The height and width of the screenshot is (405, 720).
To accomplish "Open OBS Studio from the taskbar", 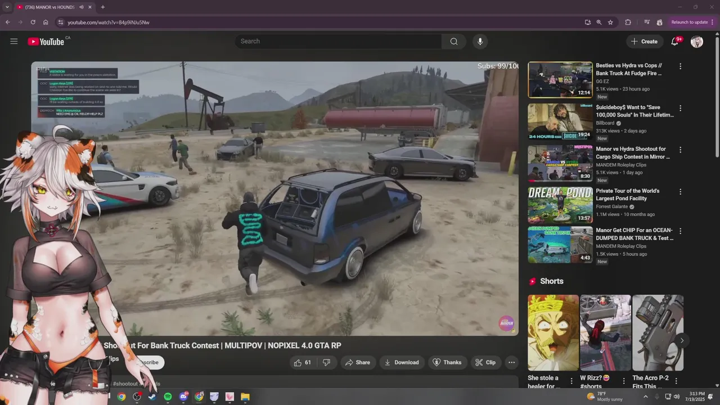I will [137, 397].
